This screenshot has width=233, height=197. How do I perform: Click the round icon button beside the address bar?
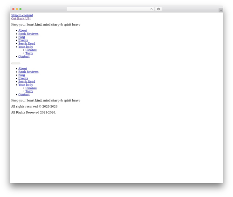click(x=158, y=9)
